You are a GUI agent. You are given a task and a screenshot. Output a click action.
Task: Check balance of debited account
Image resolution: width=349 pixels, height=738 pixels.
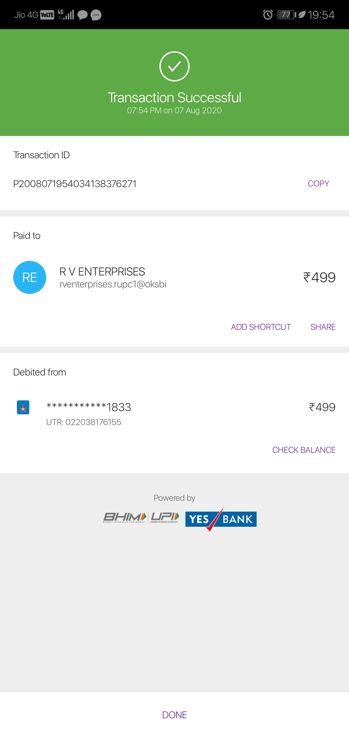click(x=304, y=450)
